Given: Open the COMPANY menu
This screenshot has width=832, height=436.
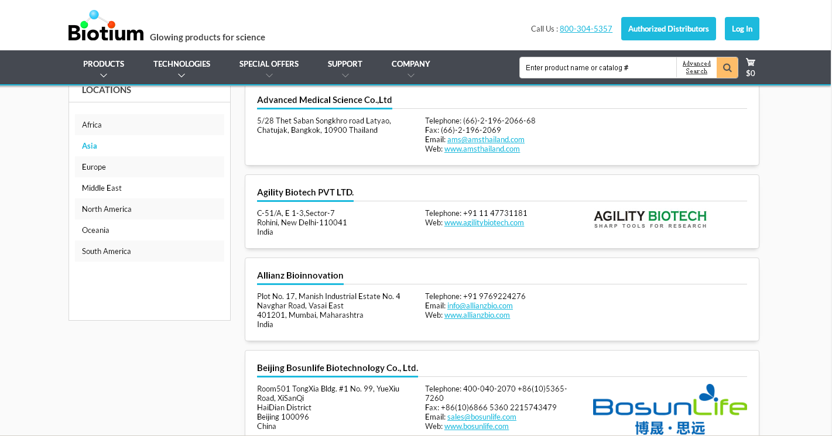Looking at the screenshot, I should [411, 64].
